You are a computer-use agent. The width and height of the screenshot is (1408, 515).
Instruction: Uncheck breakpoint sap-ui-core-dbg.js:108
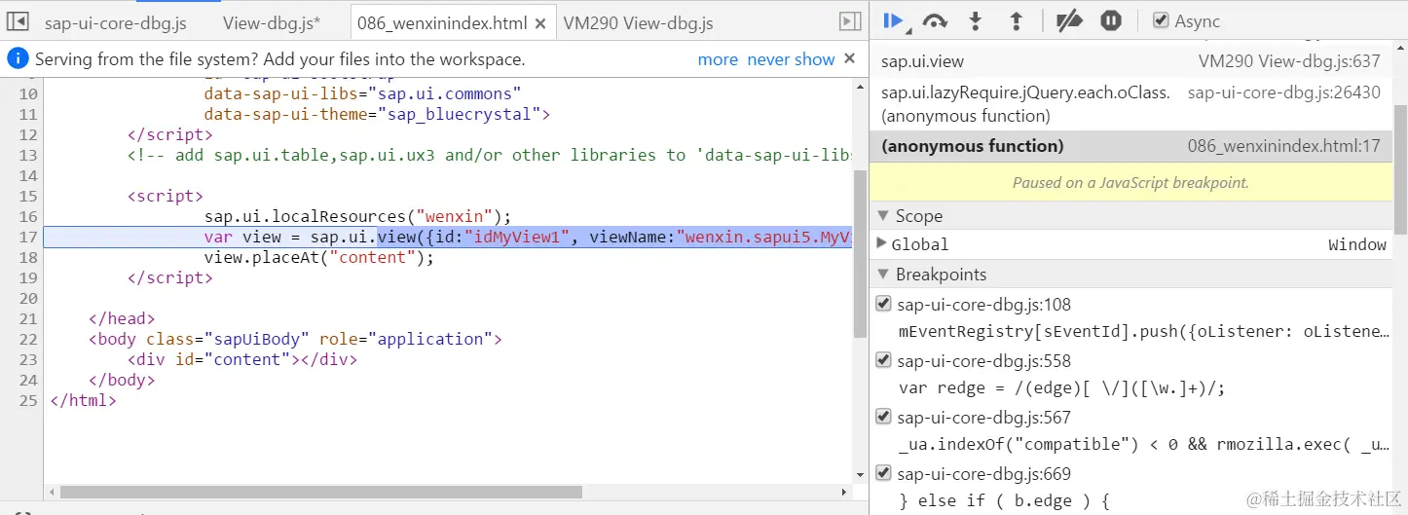pyautogui.click(x=883, y=303)
